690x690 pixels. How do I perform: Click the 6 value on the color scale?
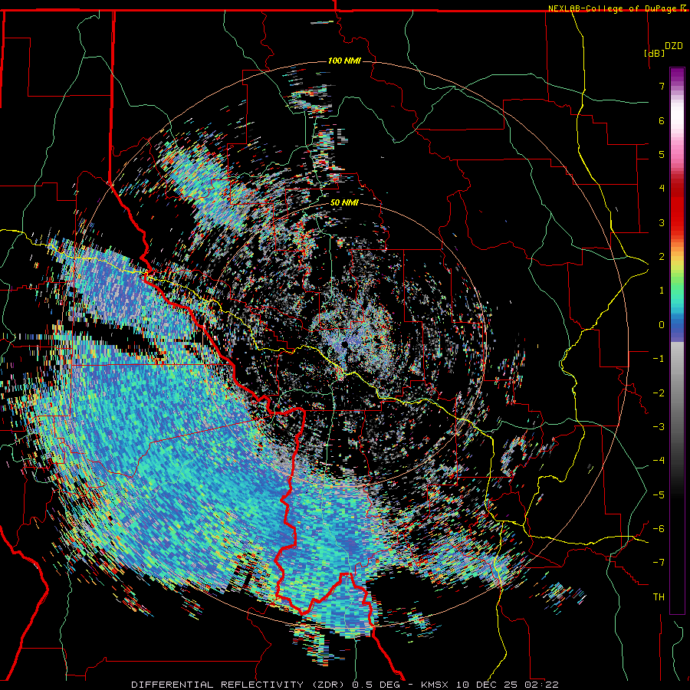coord(662,120)
